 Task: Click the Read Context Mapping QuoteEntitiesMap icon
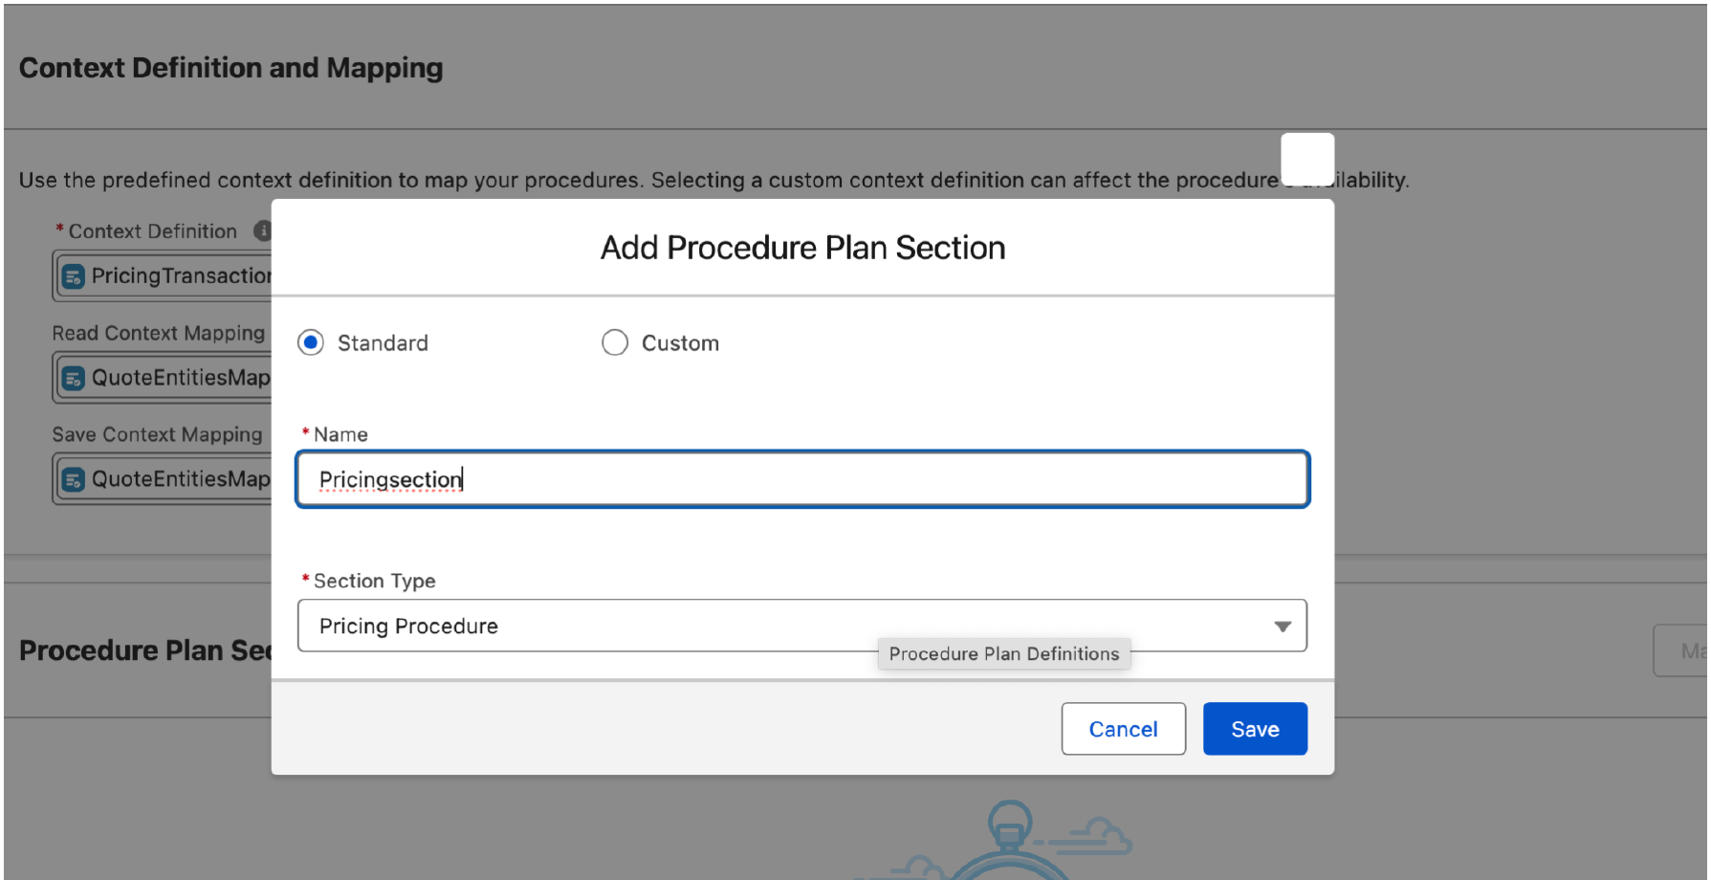[x=74, y=379]
